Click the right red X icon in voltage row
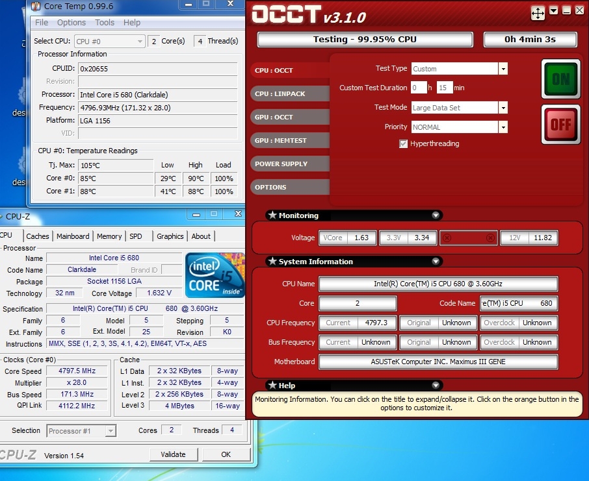This screenshot has height=481, width=589. (x=490, y=238)
